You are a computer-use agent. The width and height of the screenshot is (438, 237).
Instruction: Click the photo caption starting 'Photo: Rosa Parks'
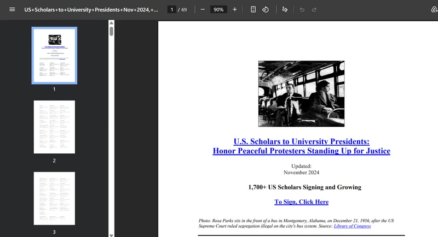point(296,223)
